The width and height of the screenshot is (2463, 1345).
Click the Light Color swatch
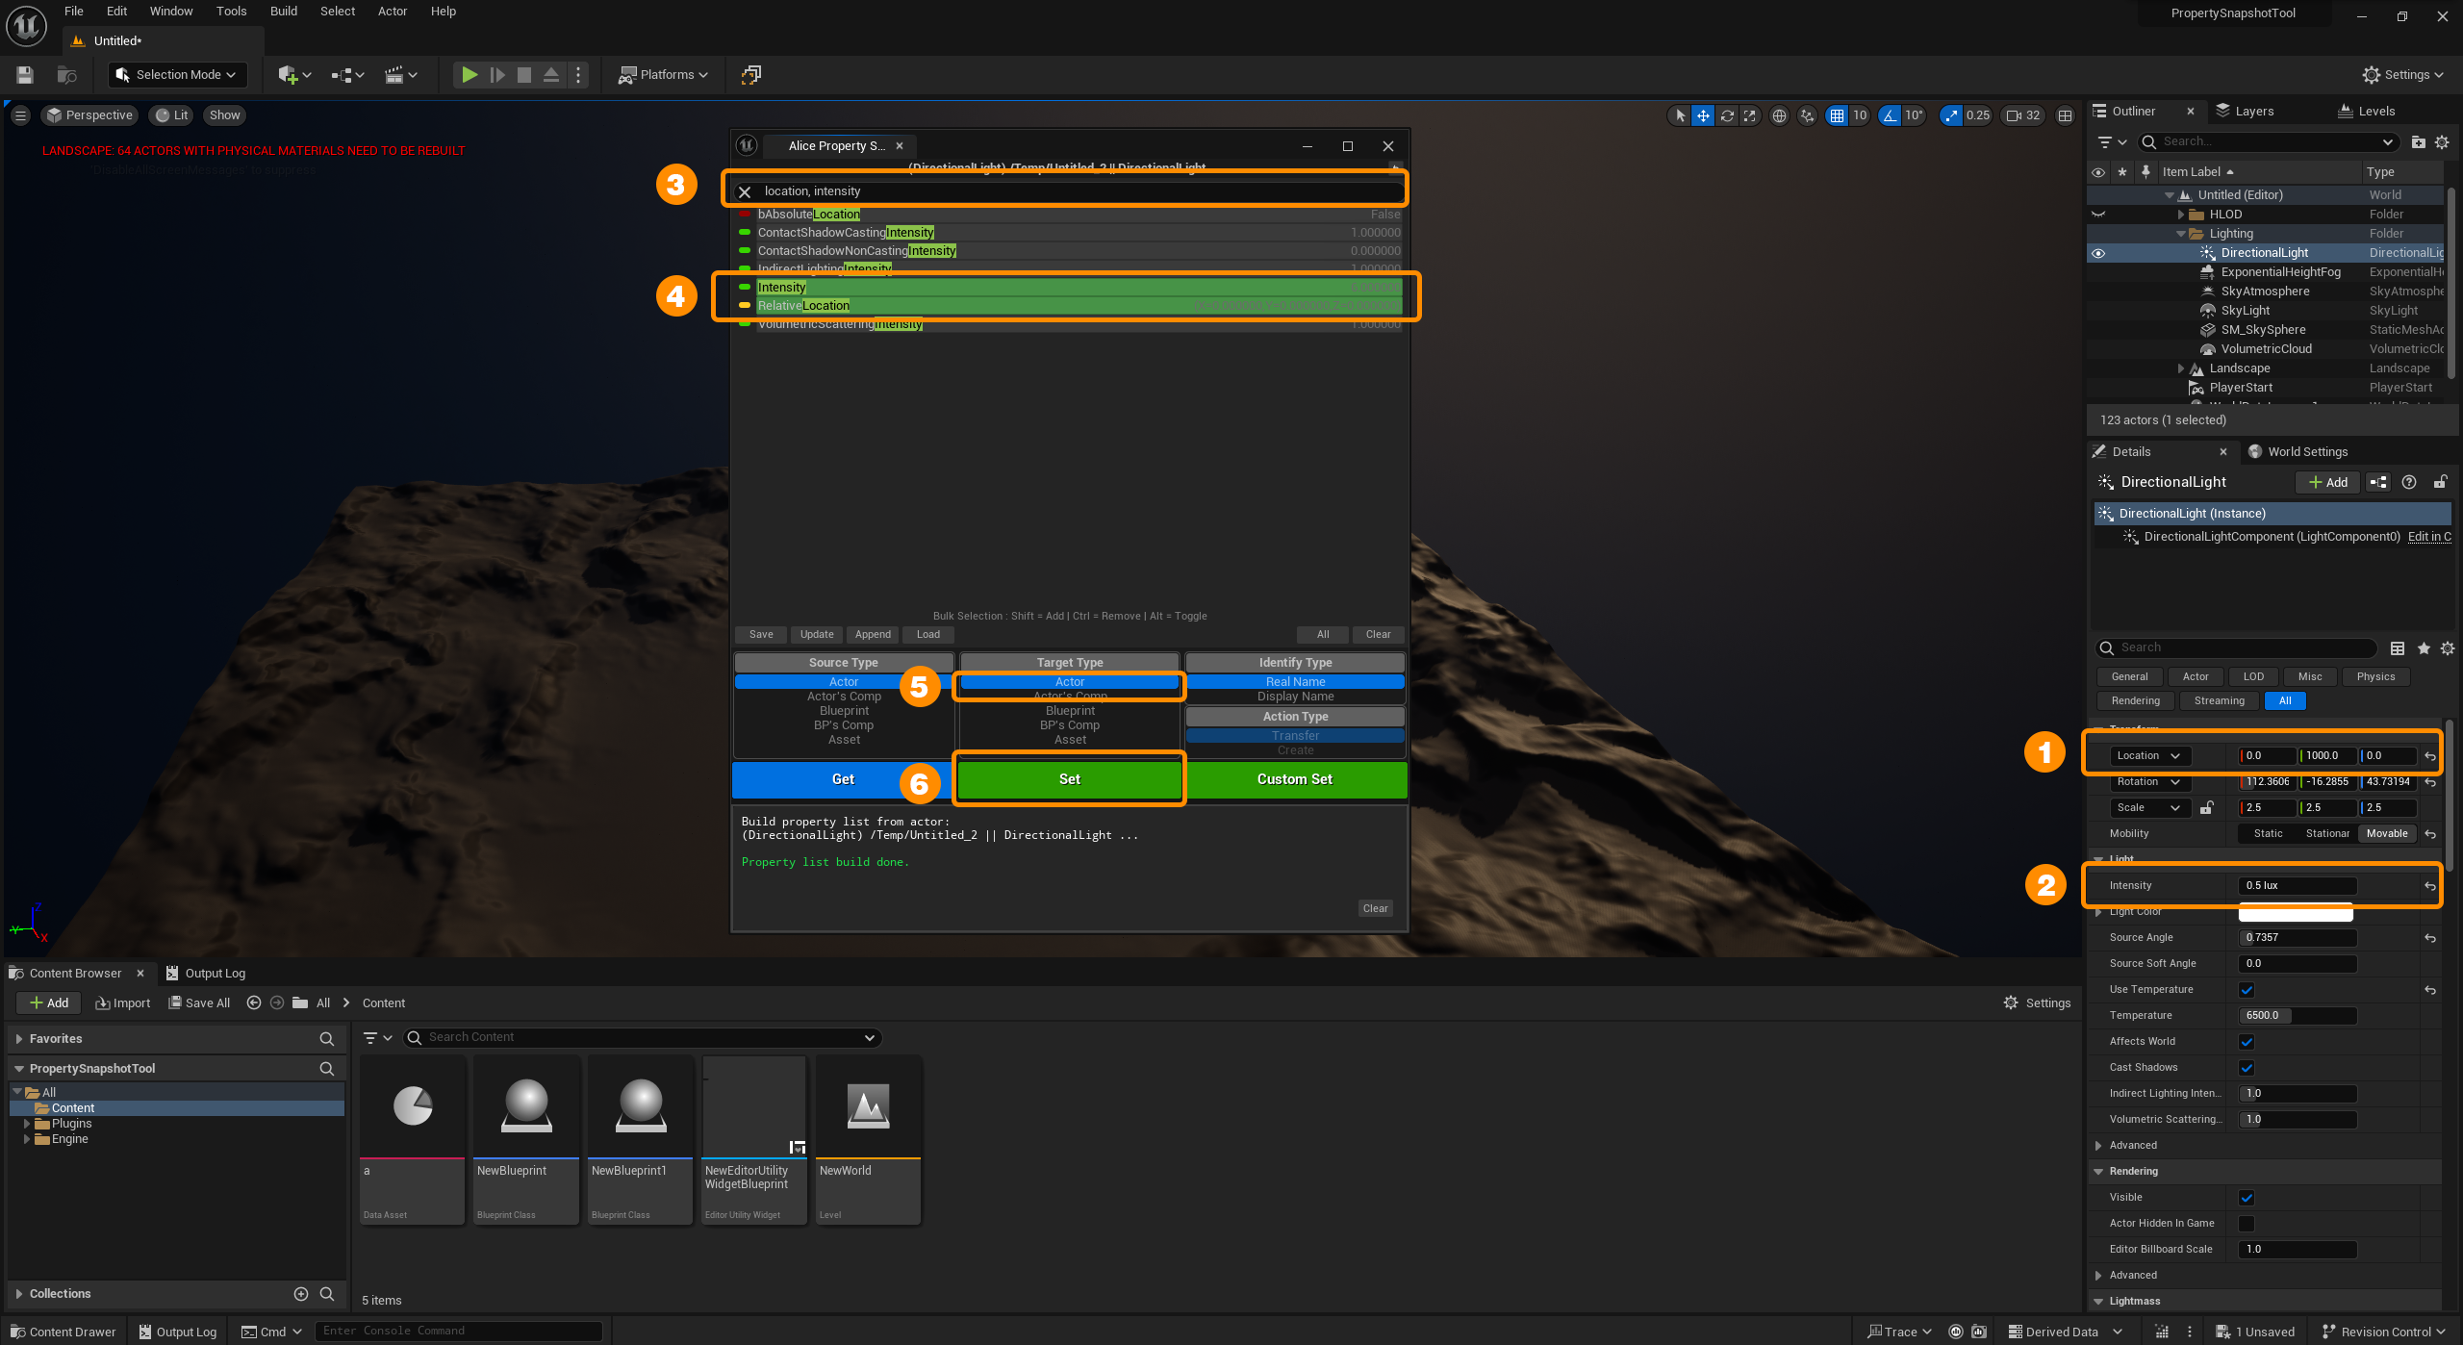[2295, 912]
